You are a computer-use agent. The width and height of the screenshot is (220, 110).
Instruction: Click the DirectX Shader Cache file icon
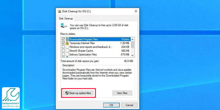[x=67, y=51]
